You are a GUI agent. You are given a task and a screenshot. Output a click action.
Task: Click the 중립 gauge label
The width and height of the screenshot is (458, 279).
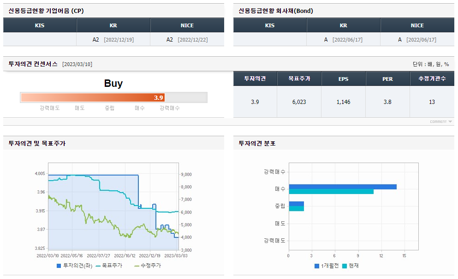pyautogui.click(x=109, y=108)
